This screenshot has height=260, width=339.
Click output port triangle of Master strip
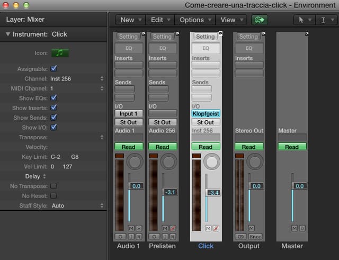pyautogui.click(x=307, y=33)
